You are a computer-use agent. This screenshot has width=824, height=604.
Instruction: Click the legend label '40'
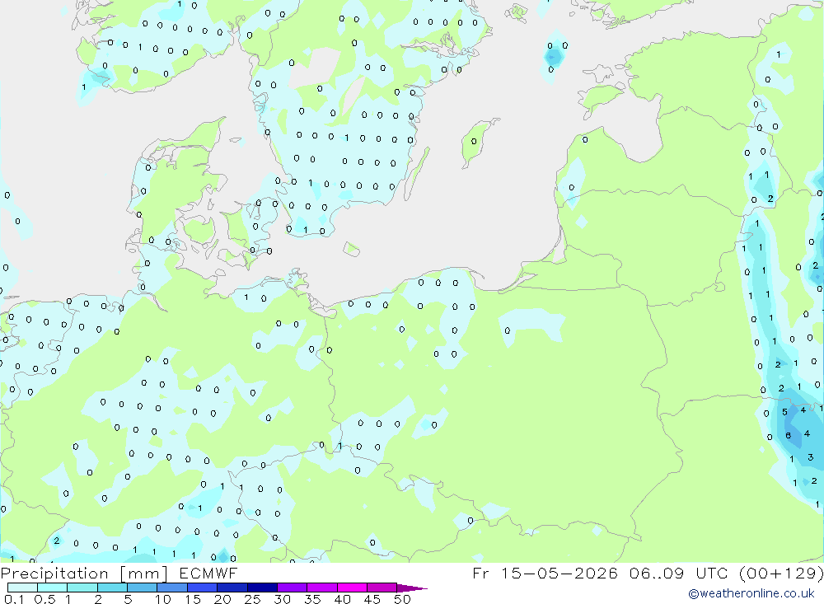(343, 599)
